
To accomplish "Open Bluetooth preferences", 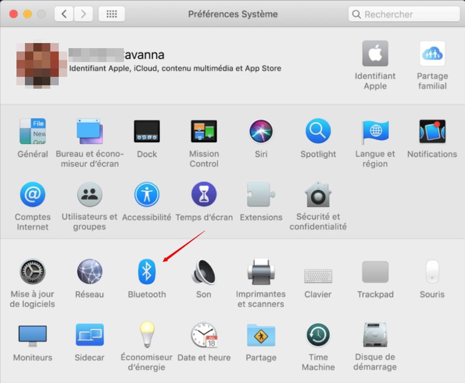I will pyautogui.click(x=147, y=272).
